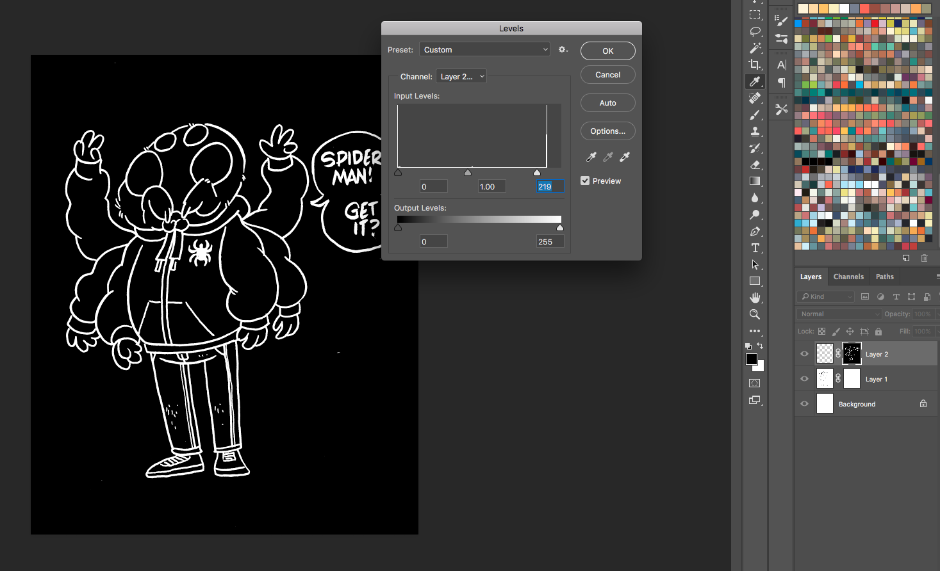Hide Layer 2 visibility eye
Image resolution: width=940 pixels, height=571 pixels.
[x=804, y=353]
